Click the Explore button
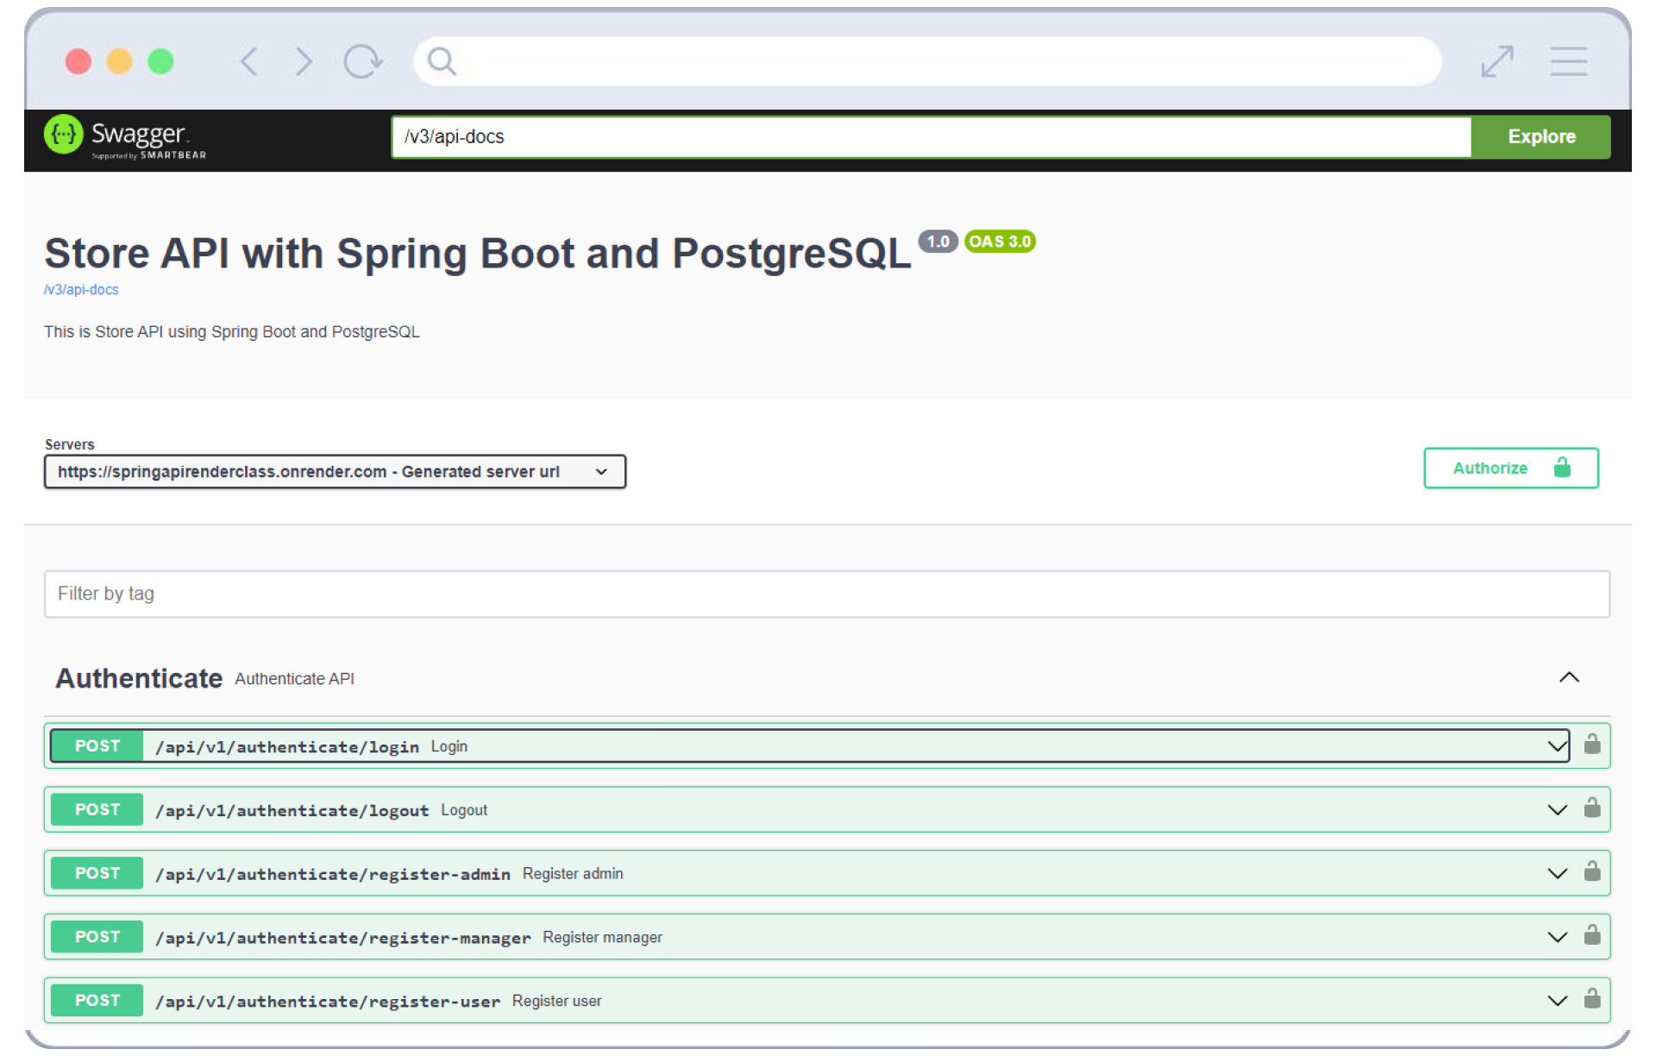 click(1540, 136)
